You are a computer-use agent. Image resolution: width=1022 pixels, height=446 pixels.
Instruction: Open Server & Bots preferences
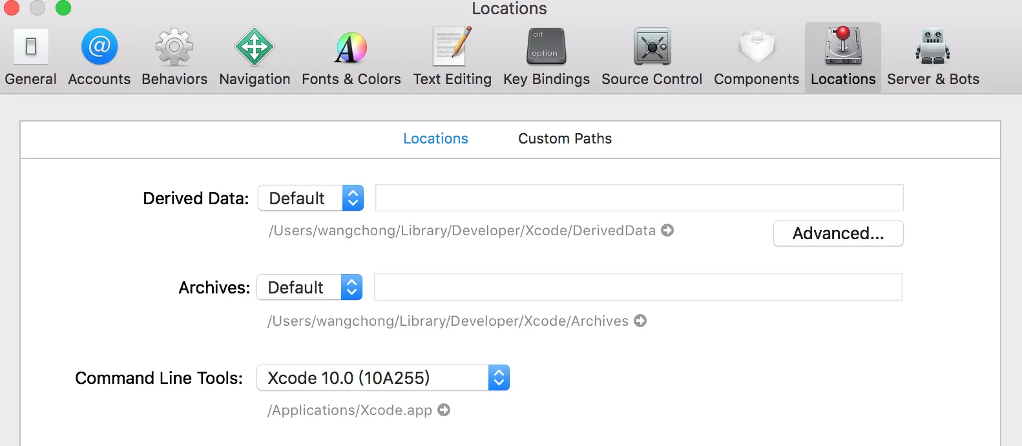(x=933, y=58)
